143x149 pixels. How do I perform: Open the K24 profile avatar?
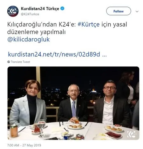pos(13,11)
